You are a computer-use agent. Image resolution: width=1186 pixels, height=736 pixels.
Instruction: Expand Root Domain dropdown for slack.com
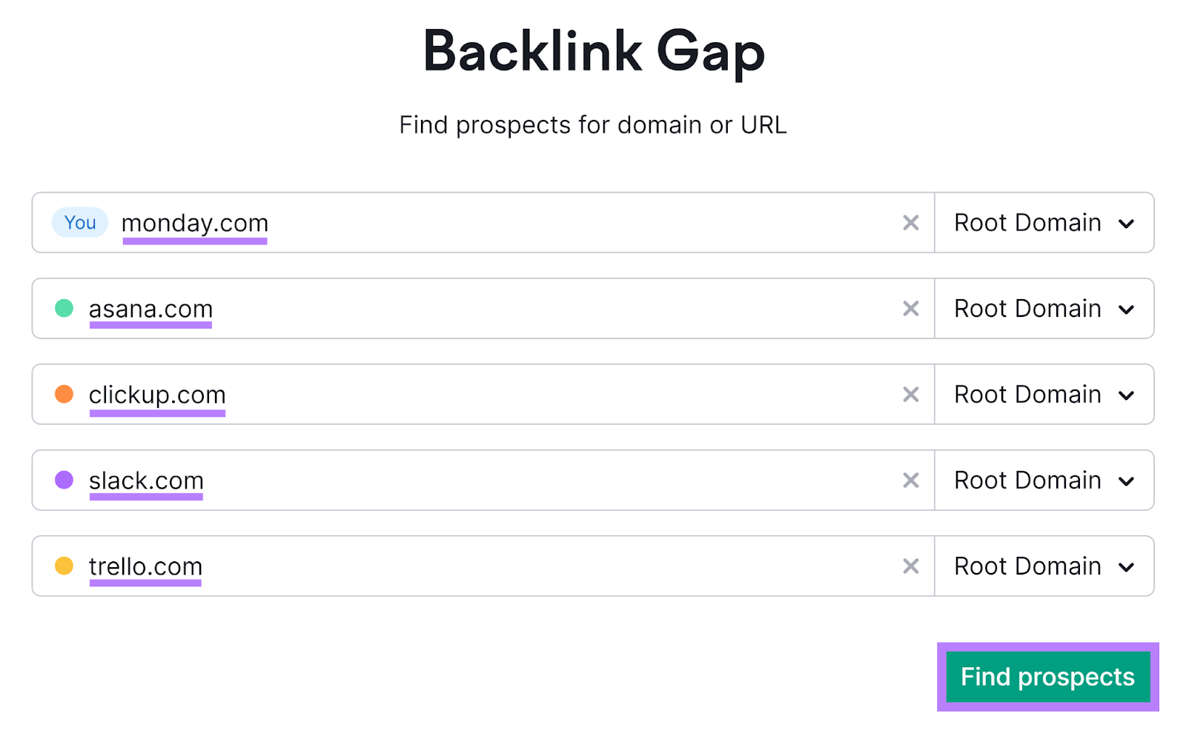tap(1044, 481)
